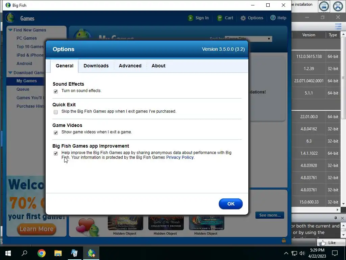Click version 112.0.5615.138 cell
This screenshot has height=260, width=346.
tap(309, 57)
